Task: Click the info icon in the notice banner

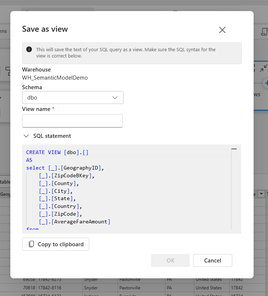Action: tap(29, 50)
